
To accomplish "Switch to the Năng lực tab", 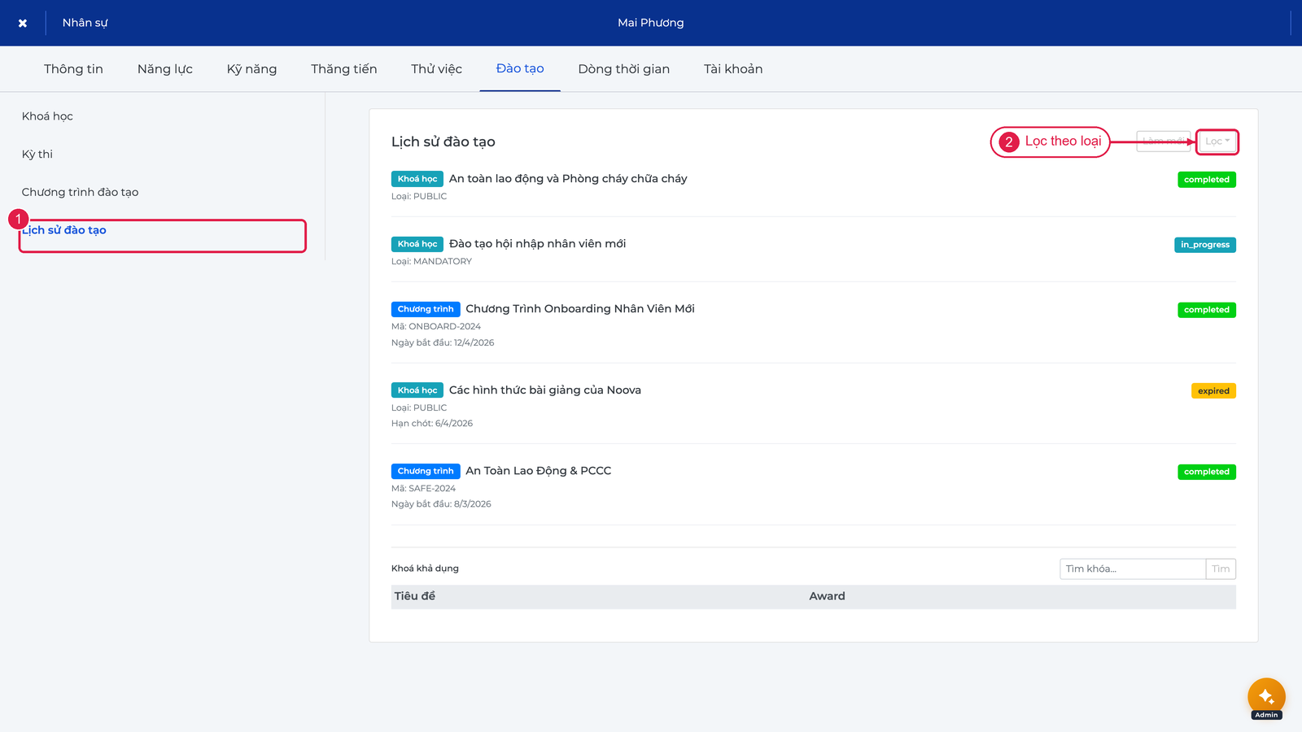I will 165,69.
